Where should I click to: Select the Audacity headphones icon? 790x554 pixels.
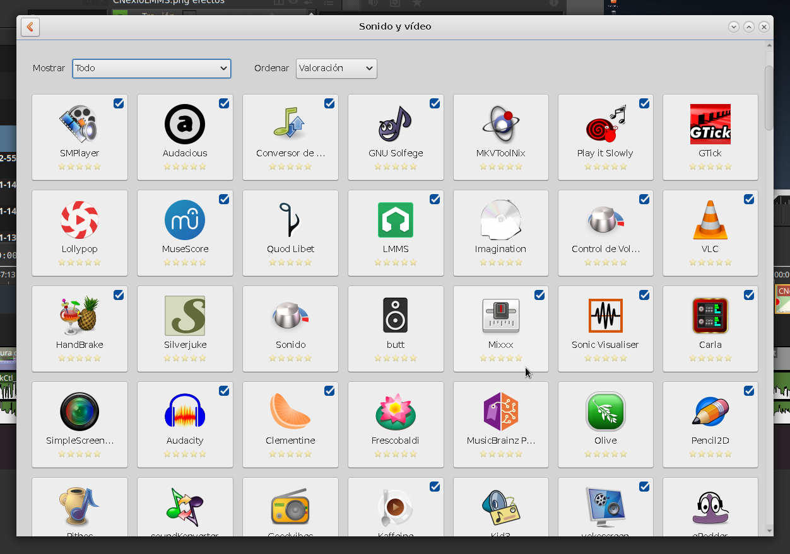pyautogui.click(x=185, y=412)
